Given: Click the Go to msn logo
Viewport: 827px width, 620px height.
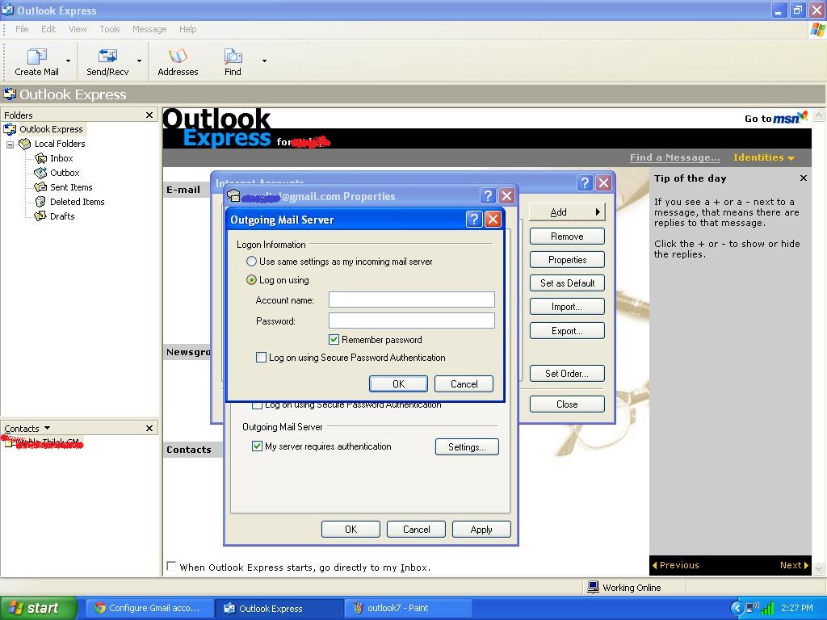Looking at the screenshot, I should point(790,118).
